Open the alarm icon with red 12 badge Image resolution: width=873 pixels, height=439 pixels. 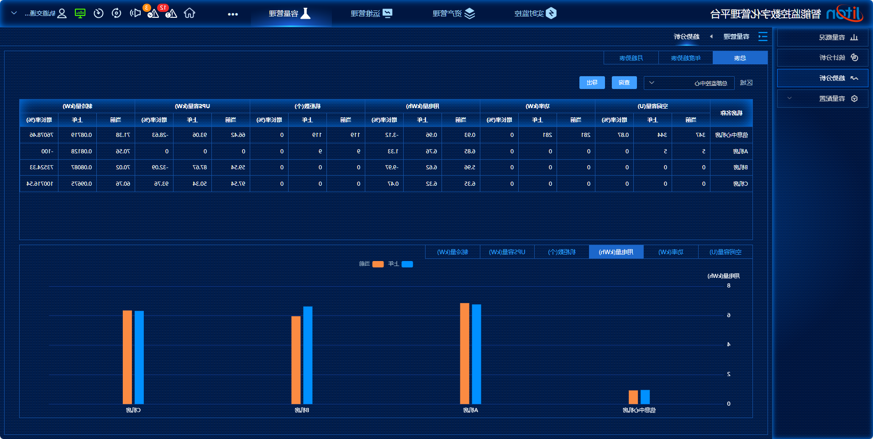(x=170, y=13)
